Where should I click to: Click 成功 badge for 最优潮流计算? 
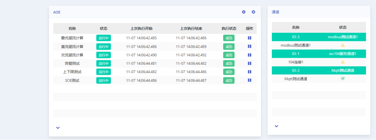229,38
